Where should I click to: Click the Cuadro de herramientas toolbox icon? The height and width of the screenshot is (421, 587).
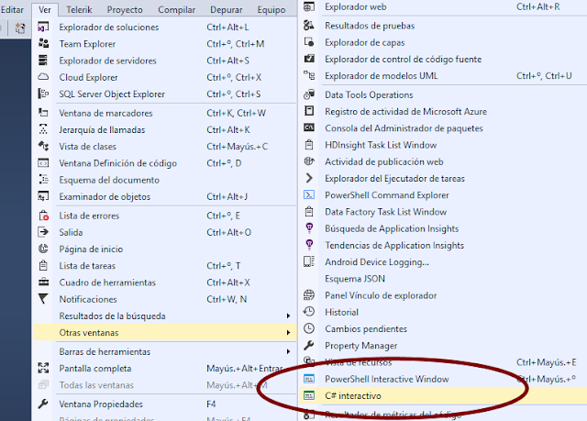click(43, 283)
